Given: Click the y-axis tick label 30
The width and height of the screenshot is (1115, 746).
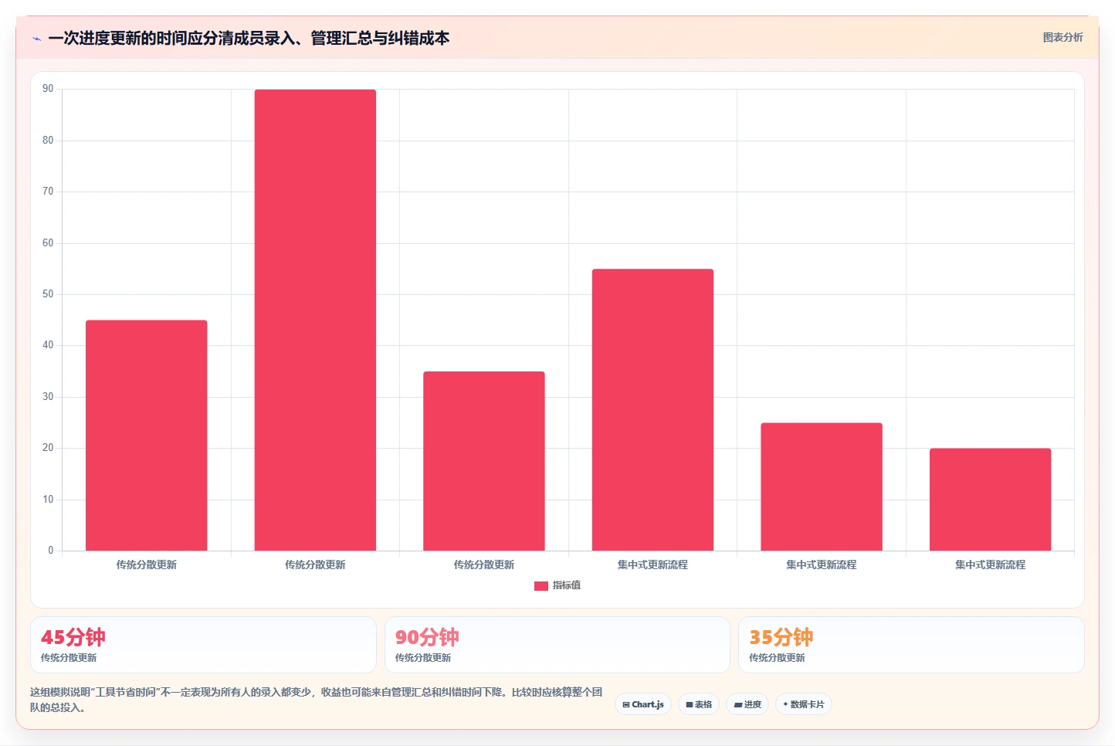Looking at the screenshot, I should [48, 397].
